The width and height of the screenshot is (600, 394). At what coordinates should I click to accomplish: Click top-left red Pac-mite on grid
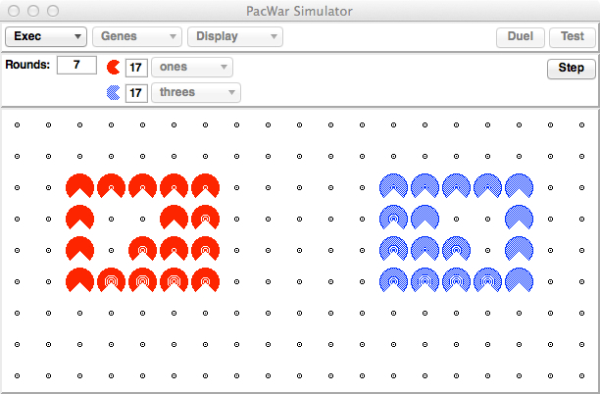pyautogui.click(x=79, y=186)
